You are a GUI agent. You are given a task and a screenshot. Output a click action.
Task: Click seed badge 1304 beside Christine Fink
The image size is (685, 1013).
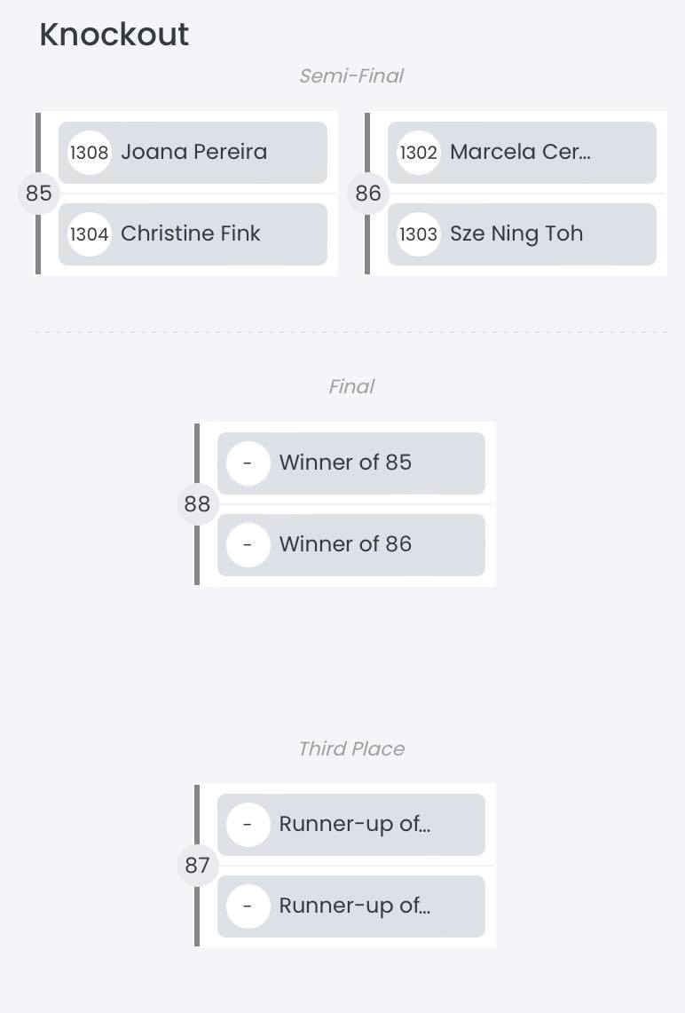tap(89, 234)
